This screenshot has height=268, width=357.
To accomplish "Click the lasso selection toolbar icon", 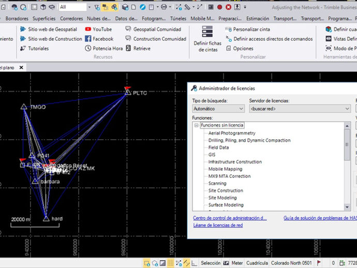I will [52, 7].
